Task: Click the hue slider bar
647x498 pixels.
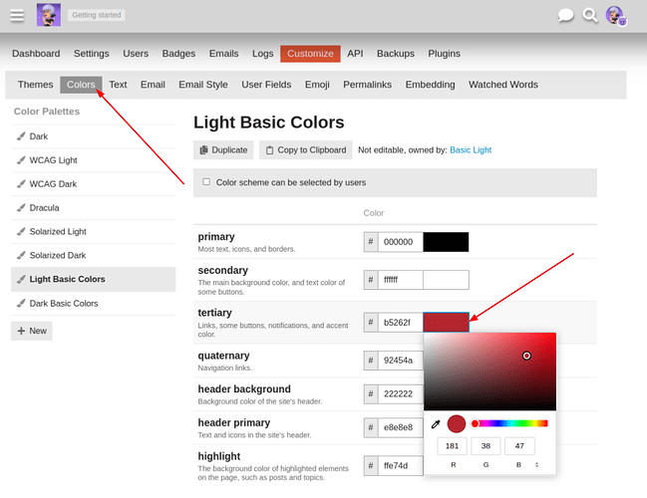Action: click(510, 423)
